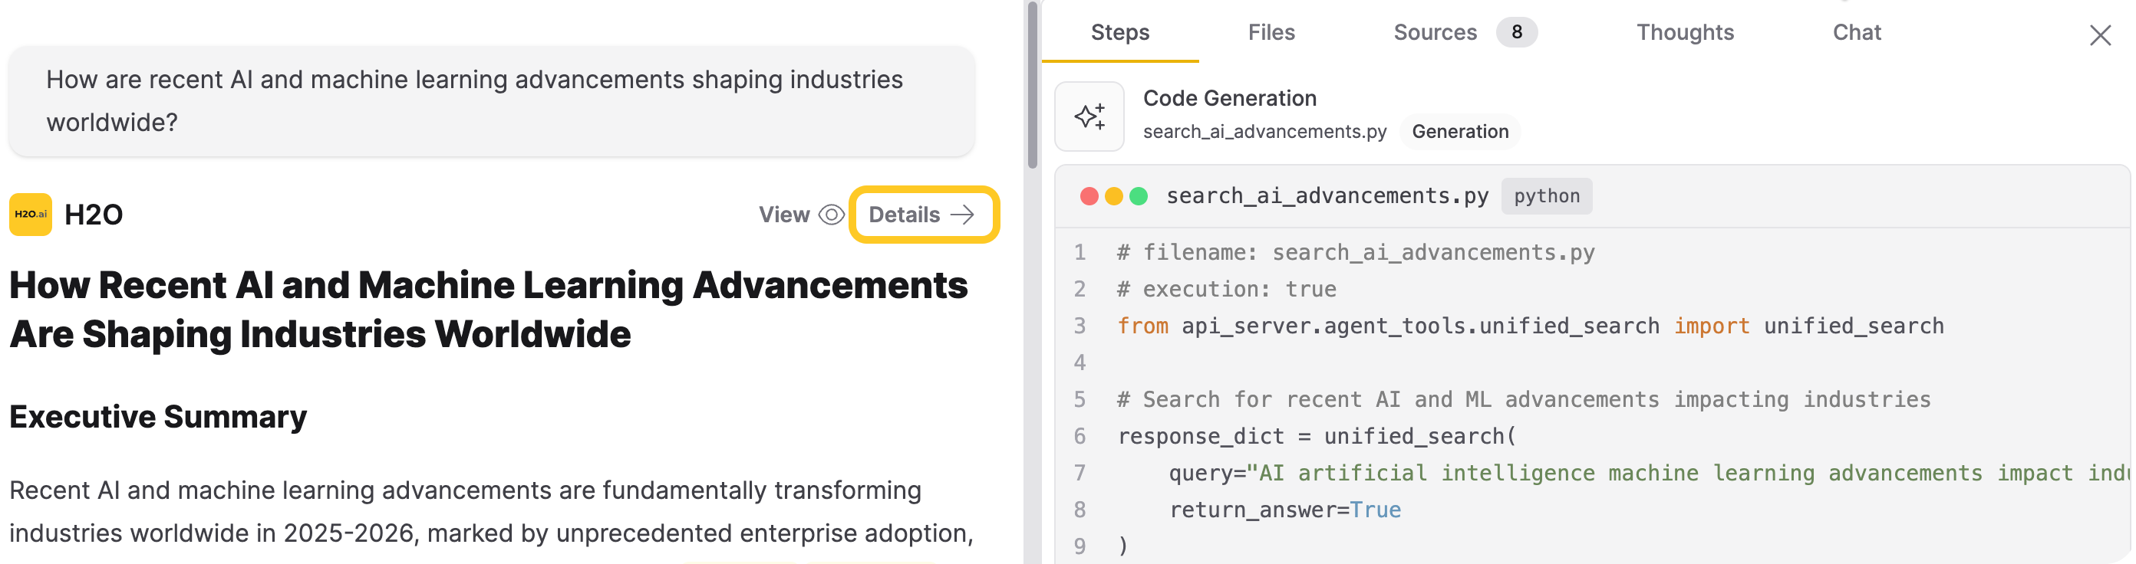Click the python language badge

1546,196
